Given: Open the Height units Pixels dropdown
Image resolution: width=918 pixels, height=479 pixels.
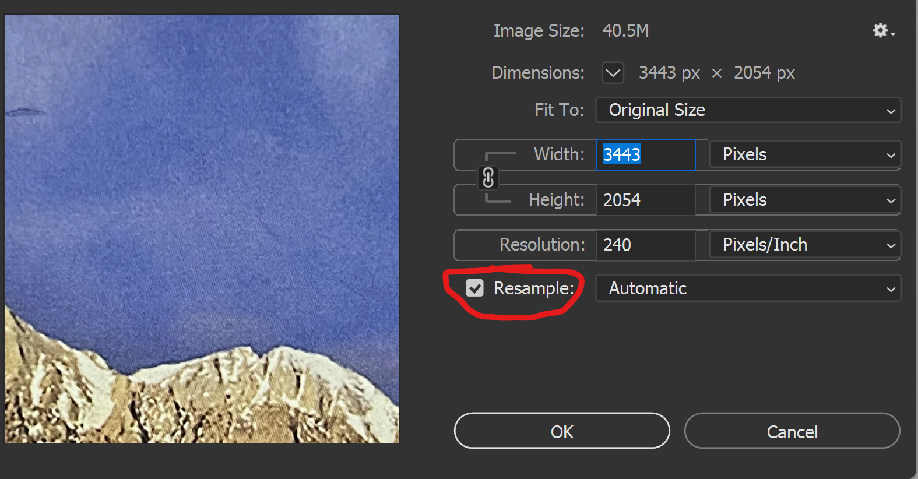Looking at the screenshot, I should click(804, 200).
